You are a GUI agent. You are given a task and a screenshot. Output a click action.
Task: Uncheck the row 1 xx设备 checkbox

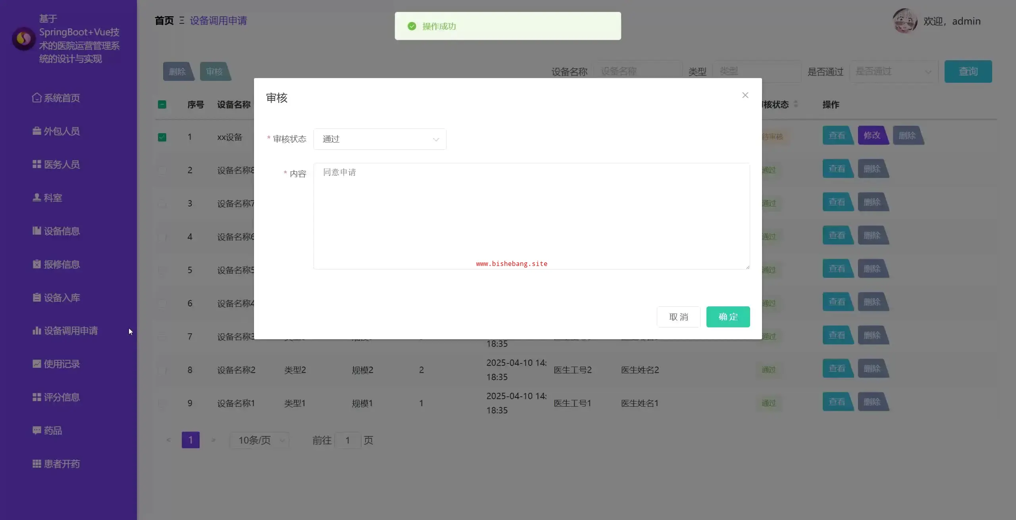(162, 137)
